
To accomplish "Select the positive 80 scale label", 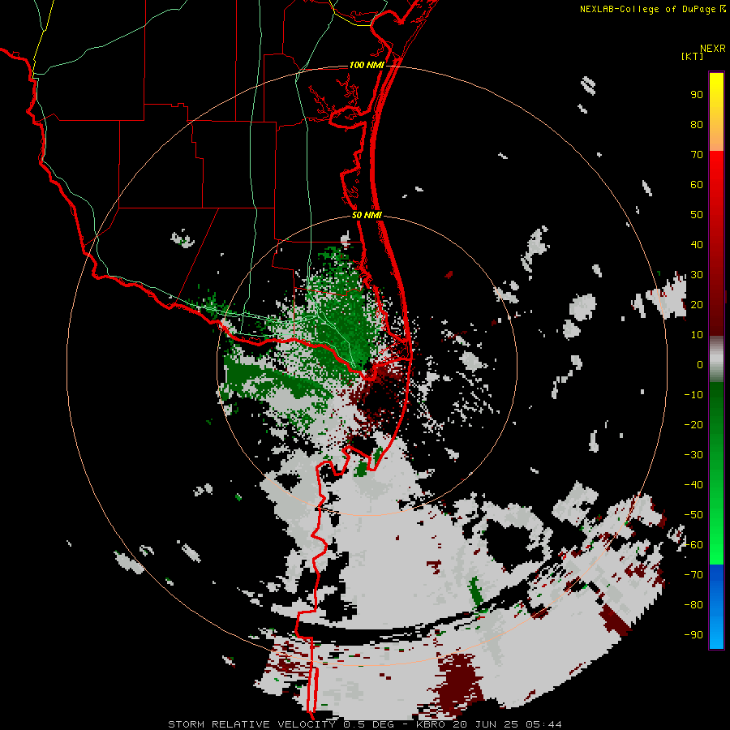I will click(697, 124).
